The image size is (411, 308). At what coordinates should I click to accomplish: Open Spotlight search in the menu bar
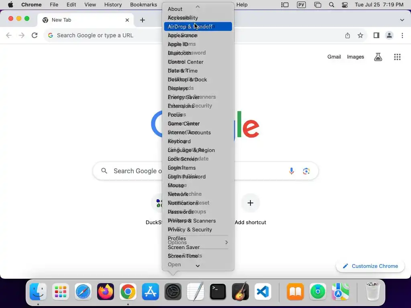[332, 5]
